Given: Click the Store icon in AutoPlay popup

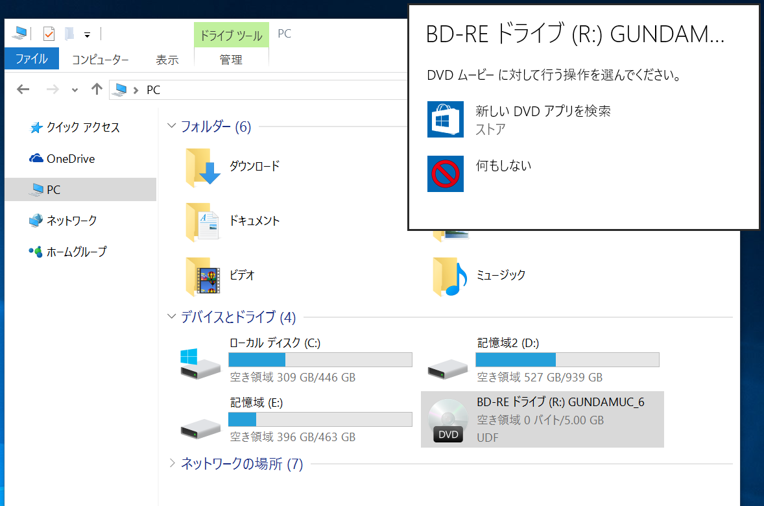Looking at the screenshot, I should click(446, 119).
